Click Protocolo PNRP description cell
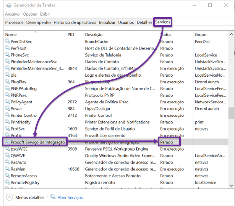 100,95
